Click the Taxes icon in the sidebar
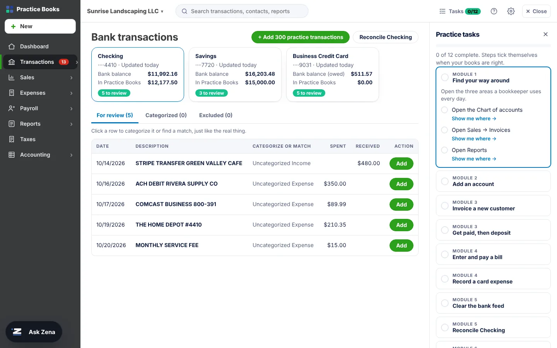The height and width of the screenshot is (348, 557). point(12,139)
